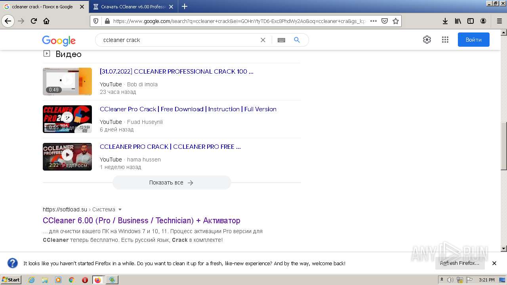
Task: Open the Firefox hamburger menu
Action: click(499, 21)
